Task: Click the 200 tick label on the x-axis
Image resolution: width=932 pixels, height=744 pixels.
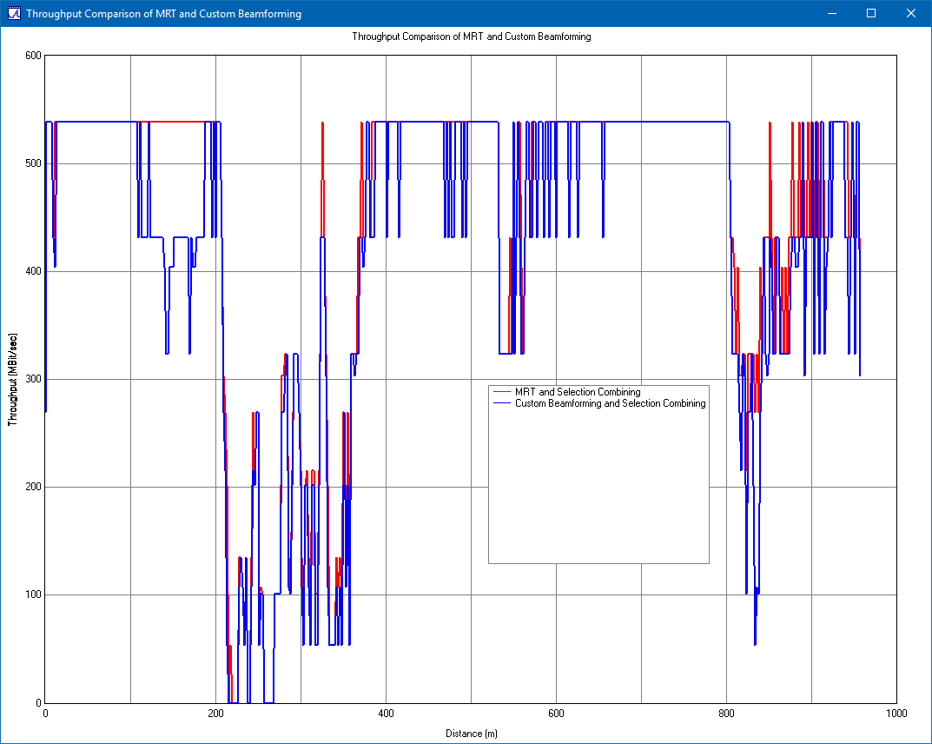Action: click(215, 713)
